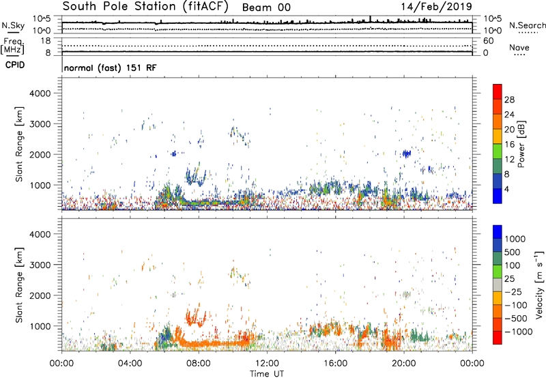Viewport: 546px width, 378px height.
Task: Click "Slant Range [km]" label of power panel
Action: [19, 145]
